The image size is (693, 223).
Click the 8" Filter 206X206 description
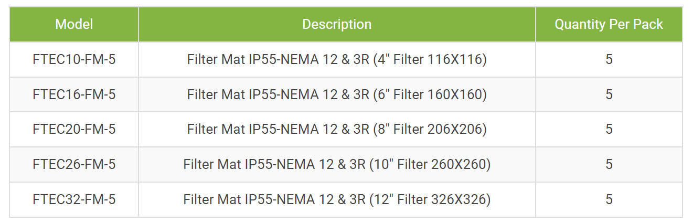pos(337,129)
